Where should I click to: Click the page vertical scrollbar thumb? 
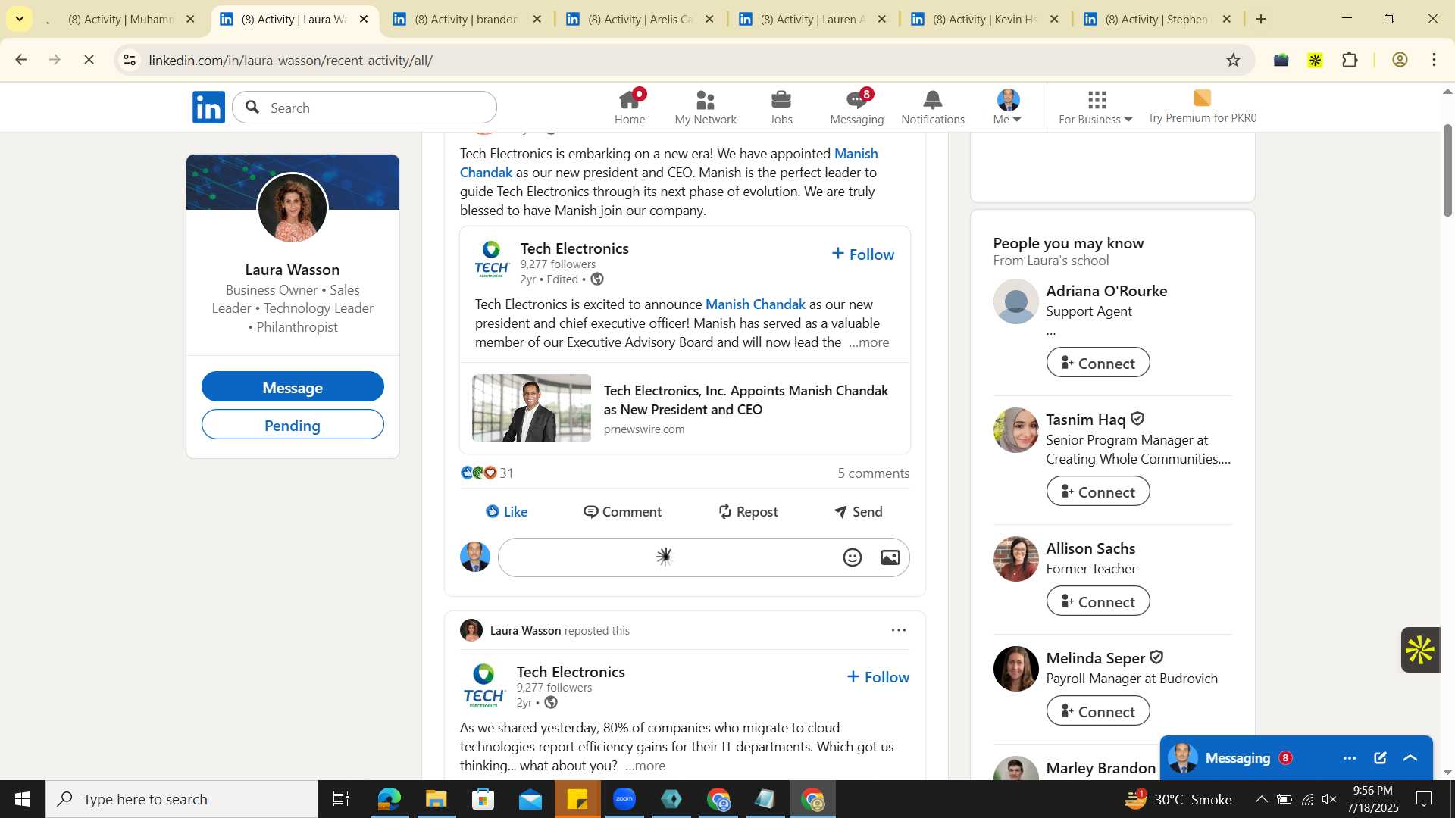(x=1447, y=170)
